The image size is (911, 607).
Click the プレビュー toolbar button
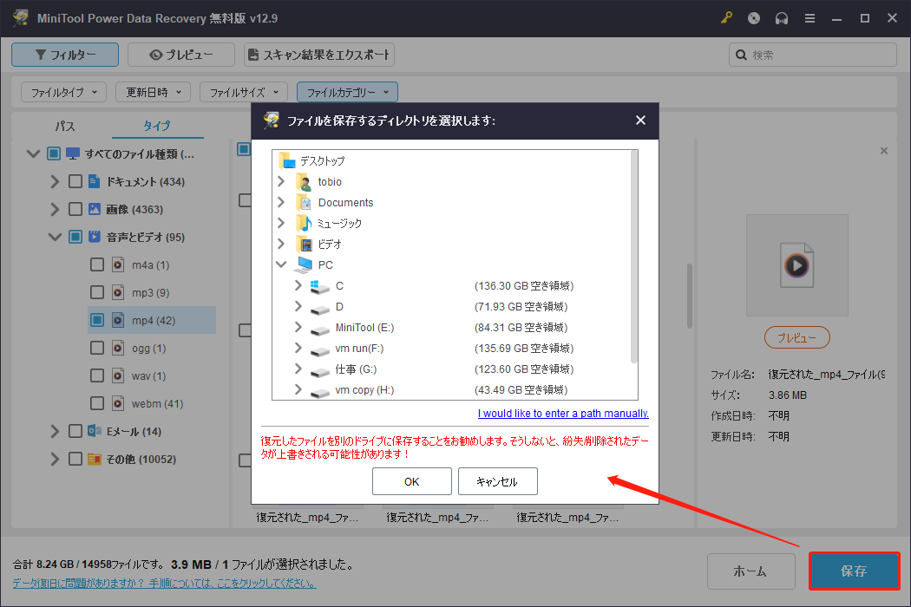coord(181,55)
